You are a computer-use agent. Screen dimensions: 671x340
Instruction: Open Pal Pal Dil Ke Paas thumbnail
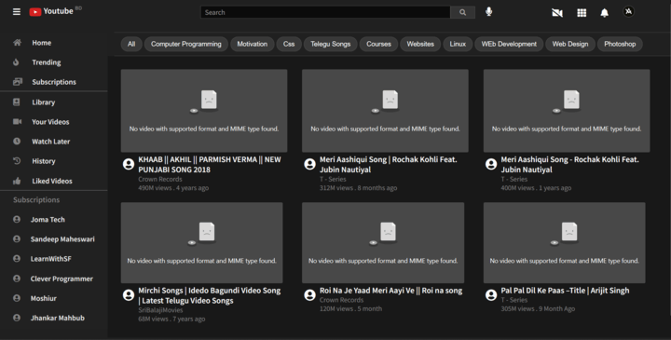click(x=565, y=242)
